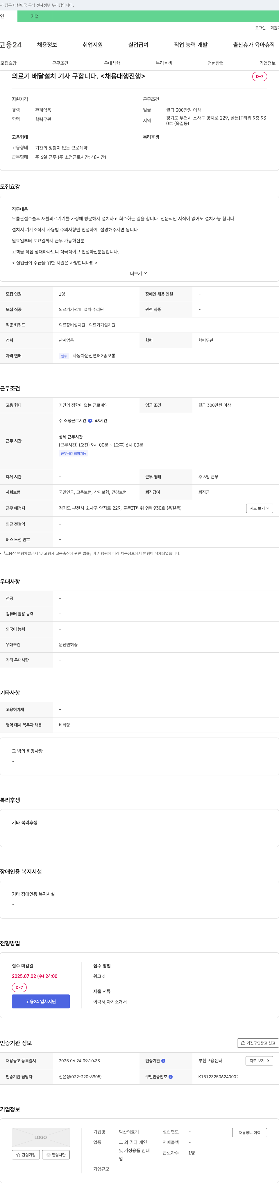Click the 로그인 link

click(x=260, y=28)
